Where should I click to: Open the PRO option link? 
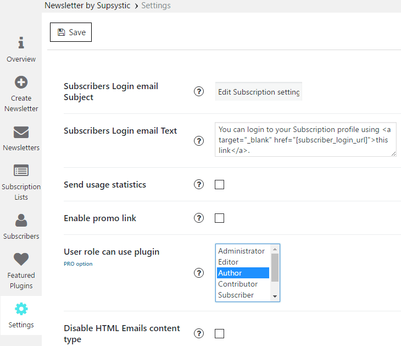78,264
